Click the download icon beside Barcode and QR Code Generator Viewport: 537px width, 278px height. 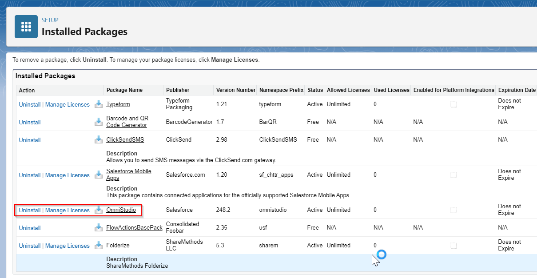pos(98,122)
